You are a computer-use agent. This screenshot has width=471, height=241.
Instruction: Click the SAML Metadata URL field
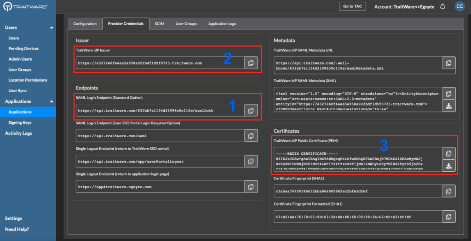click(x=358, y=65)
